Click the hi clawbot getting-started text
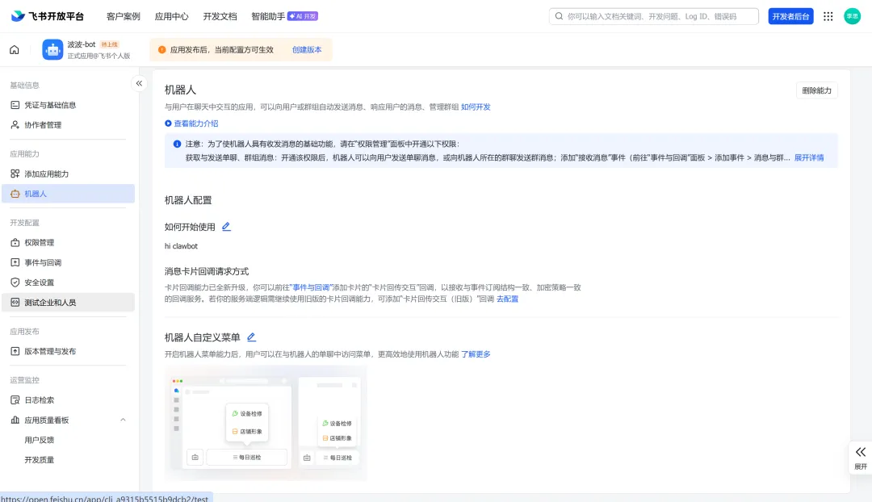This screenshot has width=872, height=502. coord(181,246)
